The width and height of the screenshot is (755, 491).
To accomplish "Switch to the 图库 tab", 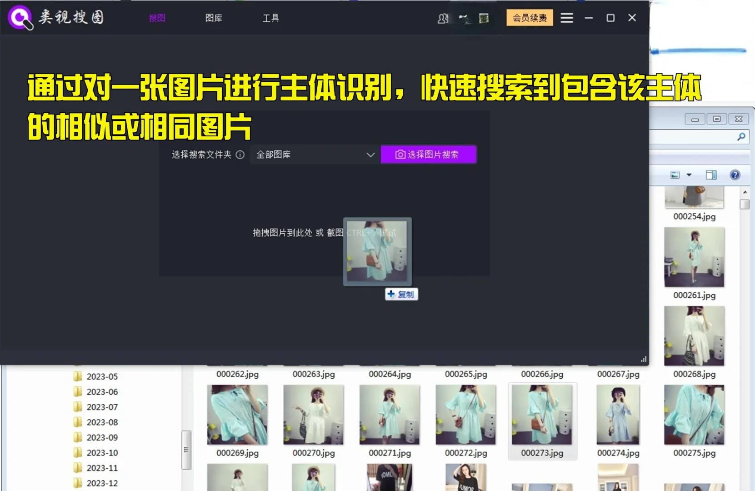I will tap(214, 18).
